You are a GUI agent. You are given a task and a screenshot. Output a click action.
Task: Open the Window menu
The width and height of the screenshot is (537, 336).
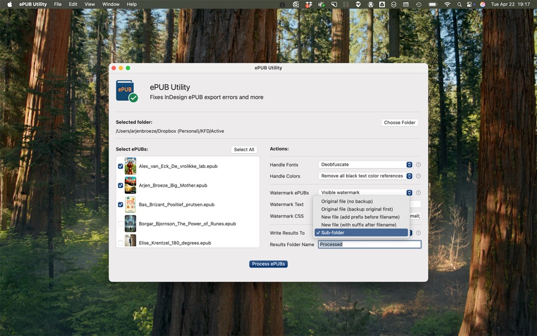(111, 4)
